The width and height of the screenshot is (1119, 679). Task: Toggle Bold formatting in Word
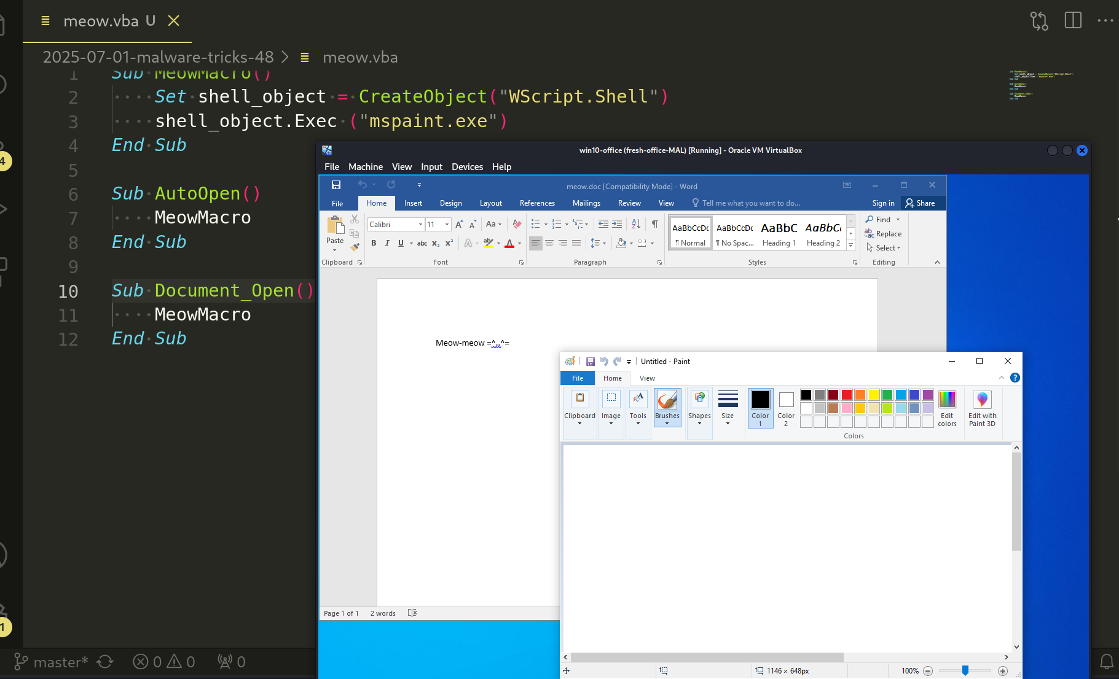point(374,243)
